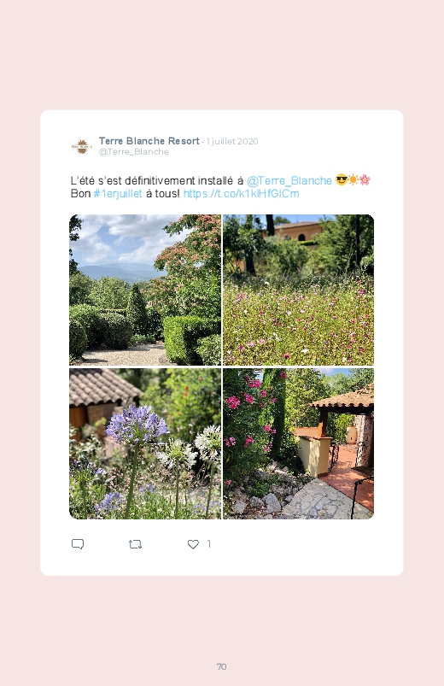Open the Terre Blanche Resort profile avatar
The height and width of the screenshot is (686, 444).
pos(82,146)
